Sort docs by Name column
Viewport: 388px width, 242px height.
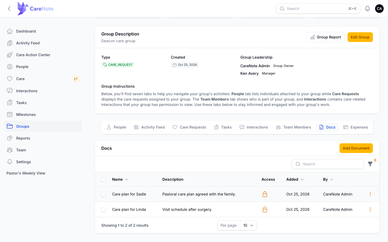pos(120,179)
